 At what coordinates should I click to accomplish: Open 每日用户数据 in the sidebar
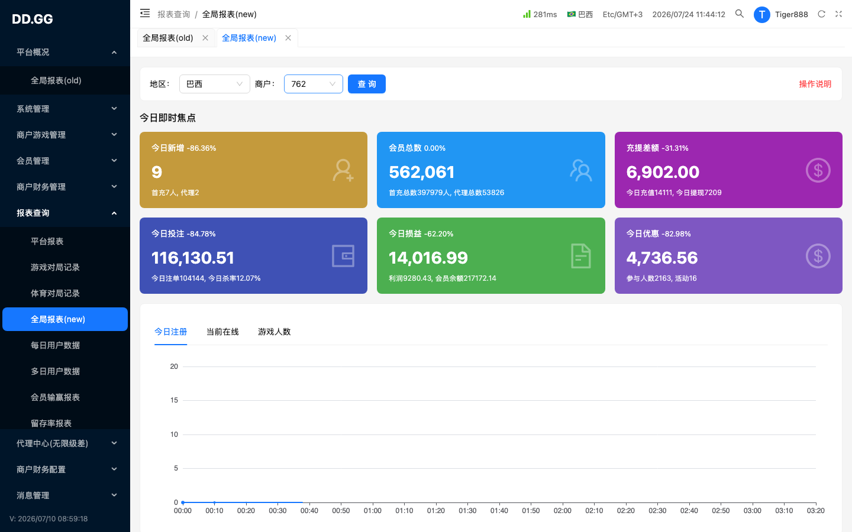point(65,345)
